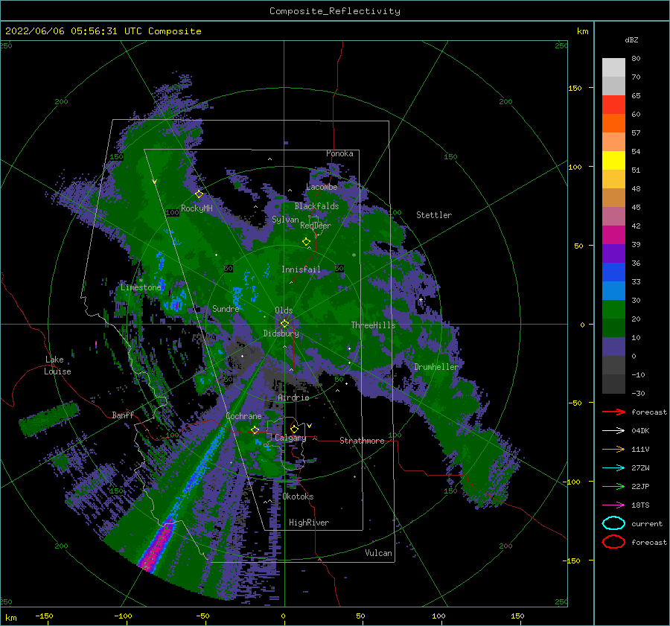Click the light gray 80 dBZ swatch
The width and height of the screenshot is (670, 626).
[x=613, y=67]
